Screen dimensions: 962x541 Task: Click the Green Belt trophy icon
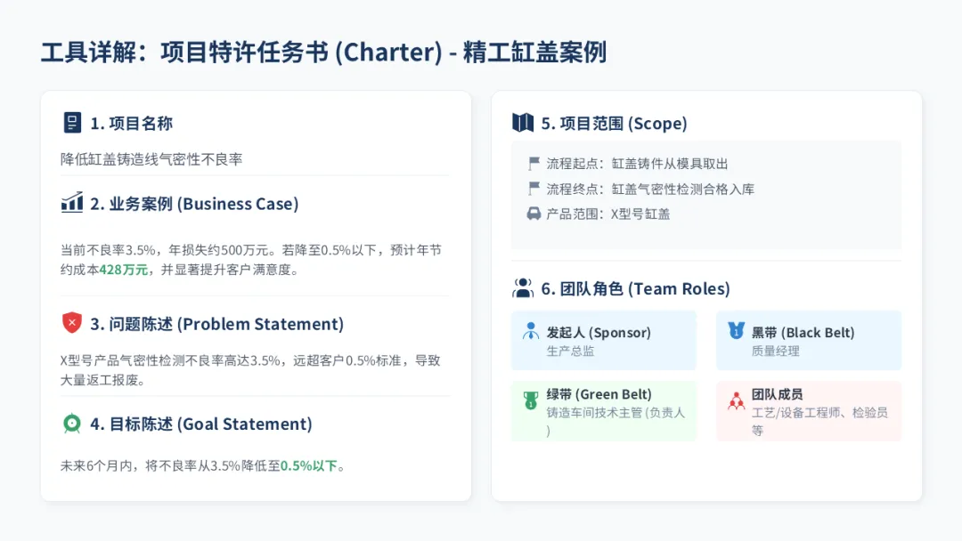530,400
